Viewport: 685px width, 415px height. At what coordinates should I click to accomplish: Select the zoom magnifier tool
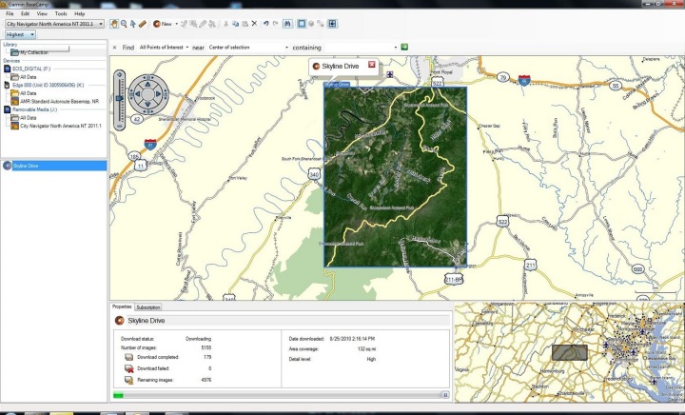pyautogui.click(x=124, y=23)
